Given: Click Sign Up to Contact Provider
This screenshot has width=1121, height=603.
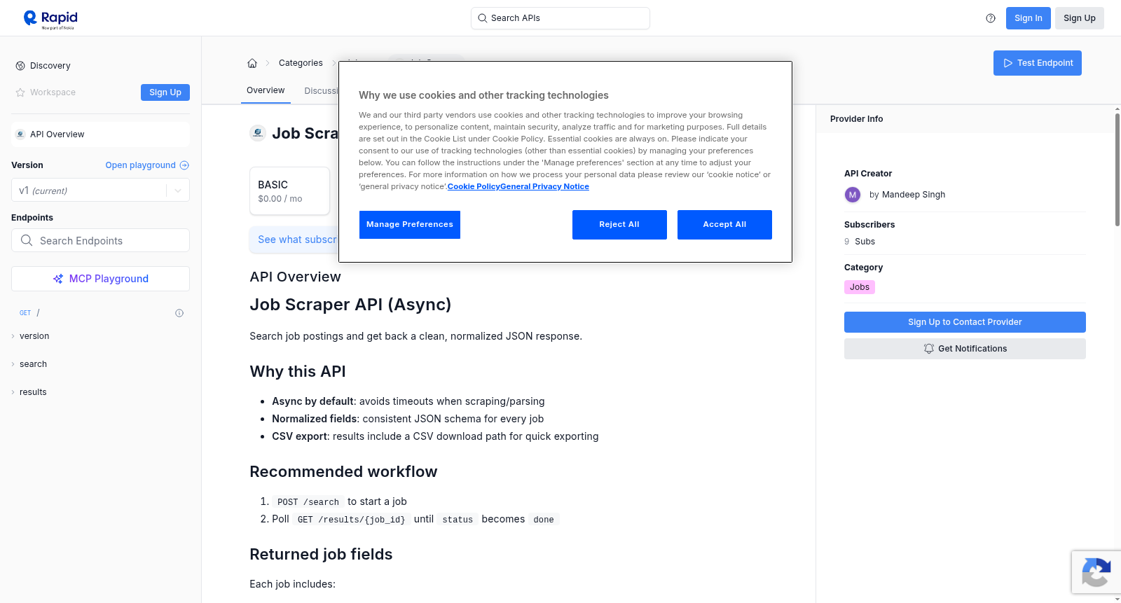Looking at the screenshot, I should (965, 322).
